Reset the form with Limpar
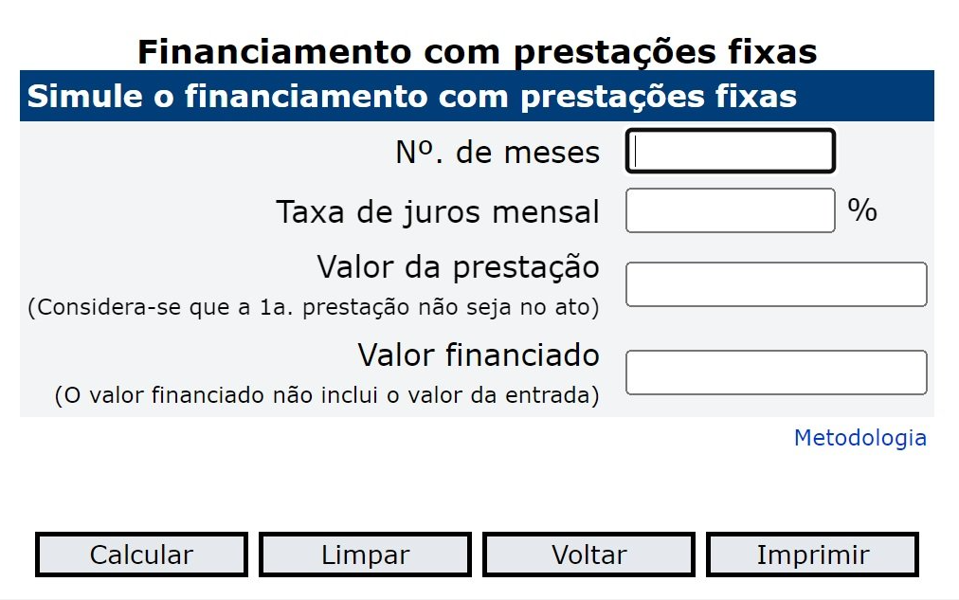The image size is (959, 600). pyautogui.click(x=365, y=555)
